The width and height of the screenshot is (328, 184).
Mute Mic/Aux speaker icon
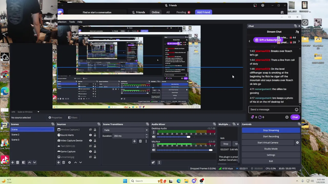[154, 150]
